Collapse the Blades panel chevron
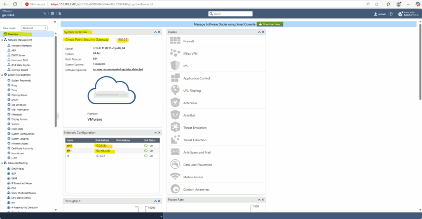 pyautogui.click(x=259, y=32)
